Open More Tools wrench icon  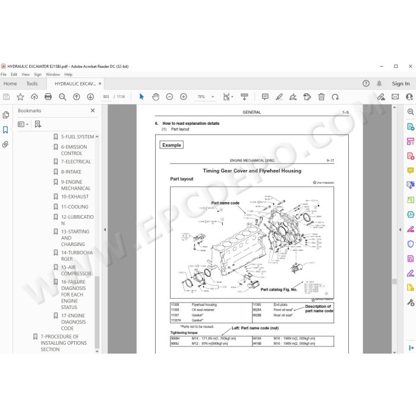411,302
